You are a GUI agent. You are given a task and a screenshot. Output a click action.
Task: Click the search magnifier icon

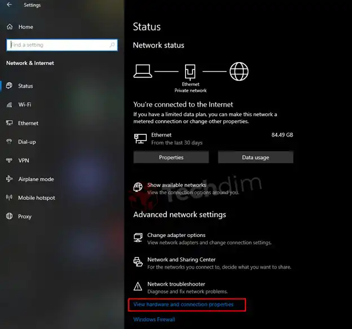pos(112,45)
